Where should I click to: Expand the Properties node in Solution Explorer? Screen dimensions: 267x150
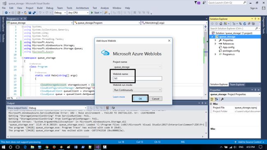coord(215,40)
